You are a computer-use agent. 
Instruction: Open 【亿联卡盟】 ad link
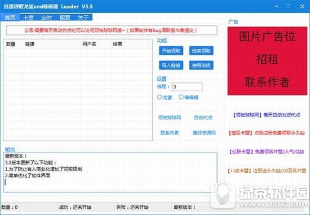point(266,151)
